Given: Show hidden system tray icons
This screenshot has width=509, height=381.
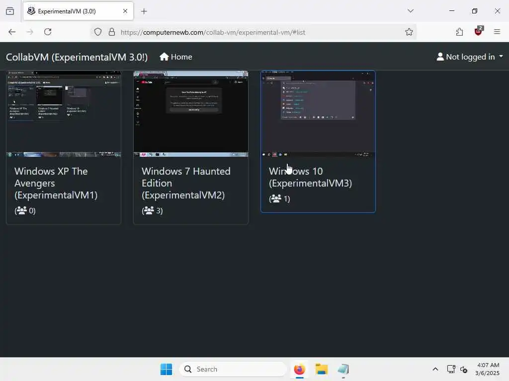Looking at the screenshot, I should (x=435, y=369).
